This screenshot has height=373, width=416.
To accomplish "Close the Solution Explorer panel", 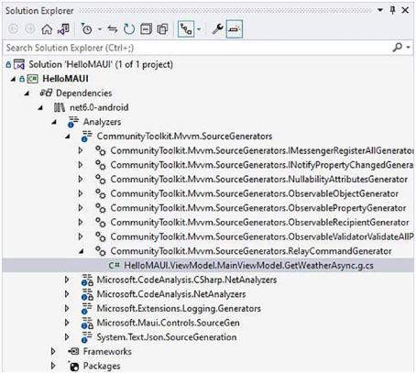I will click(405, 10).
